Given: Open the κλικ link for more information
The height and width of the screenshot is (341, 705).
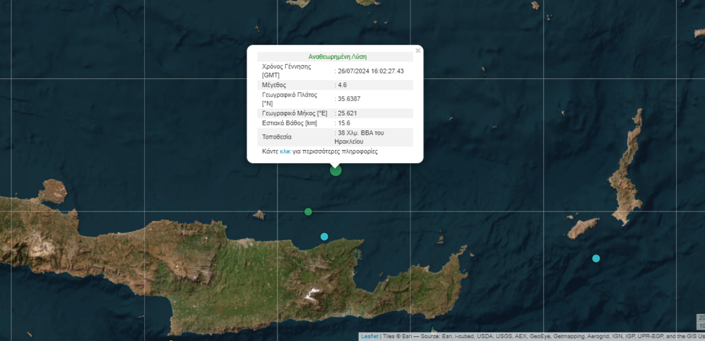Looking at the screenshot, I should click(285, 152).
